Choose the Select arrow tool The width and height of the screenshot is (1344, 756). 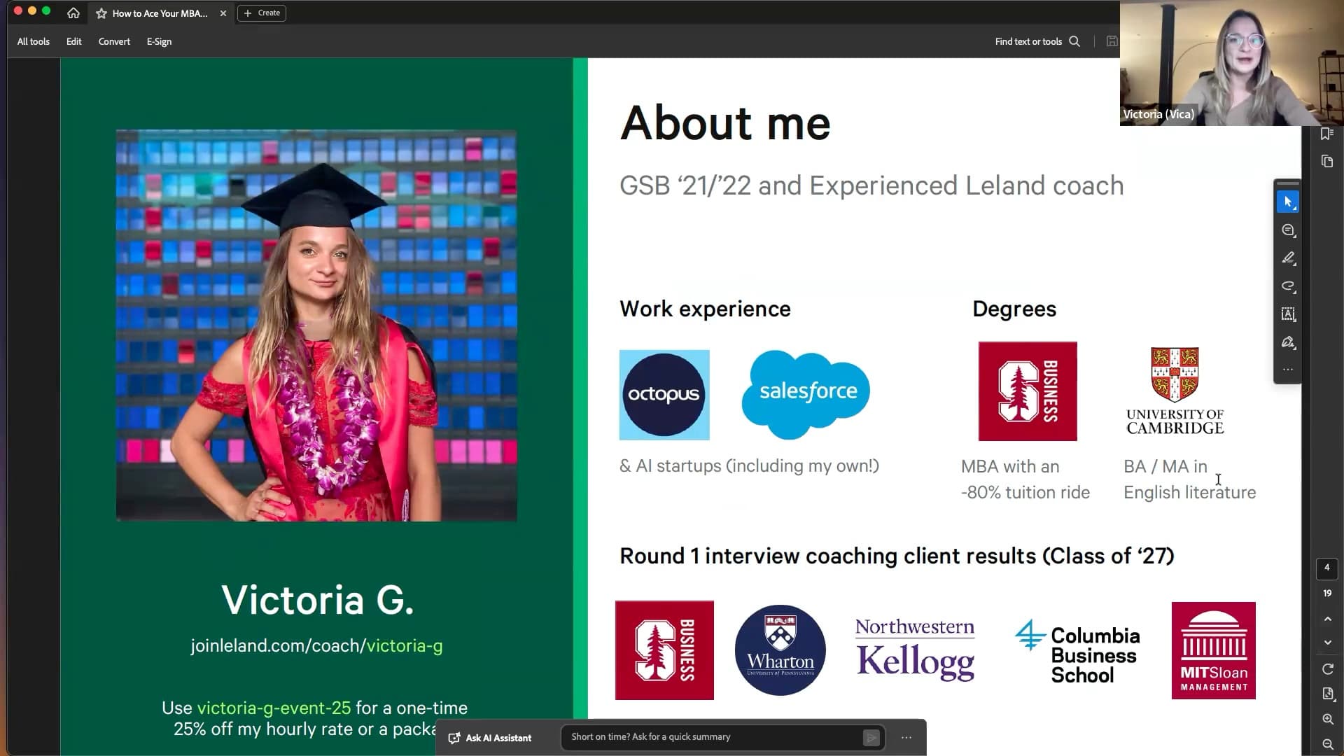1287,202
